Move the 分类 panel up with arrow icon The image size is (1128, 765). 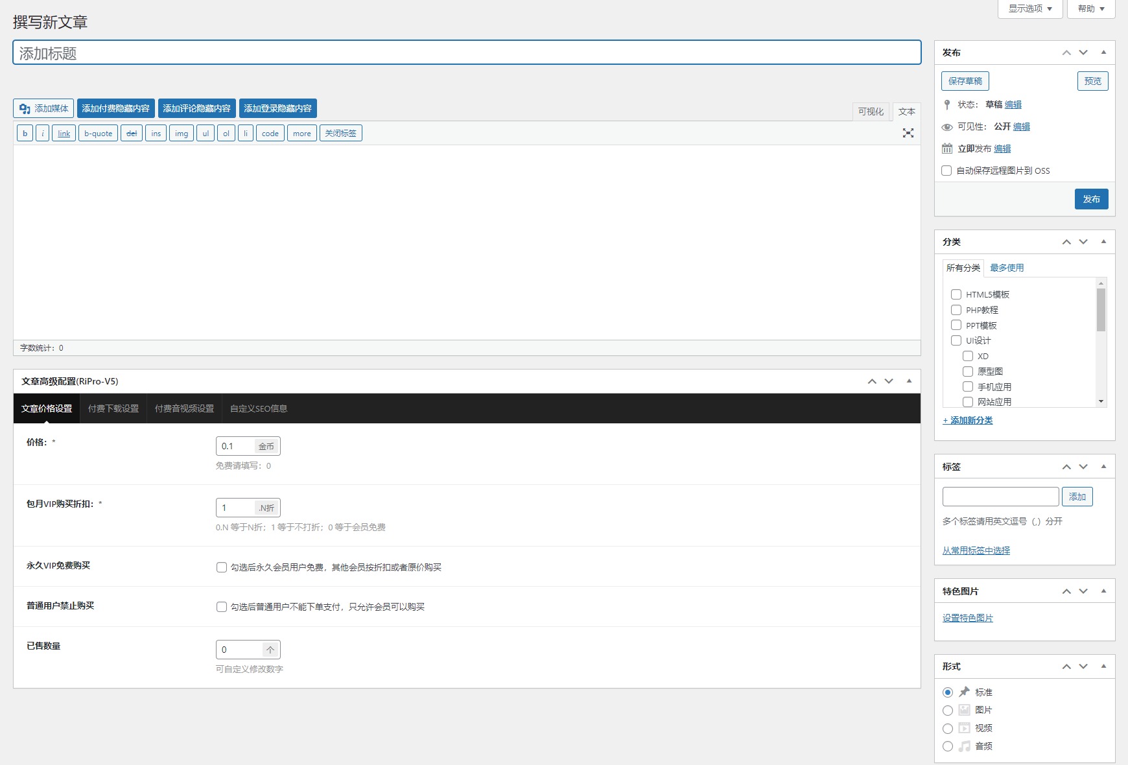coord(1066,242)
